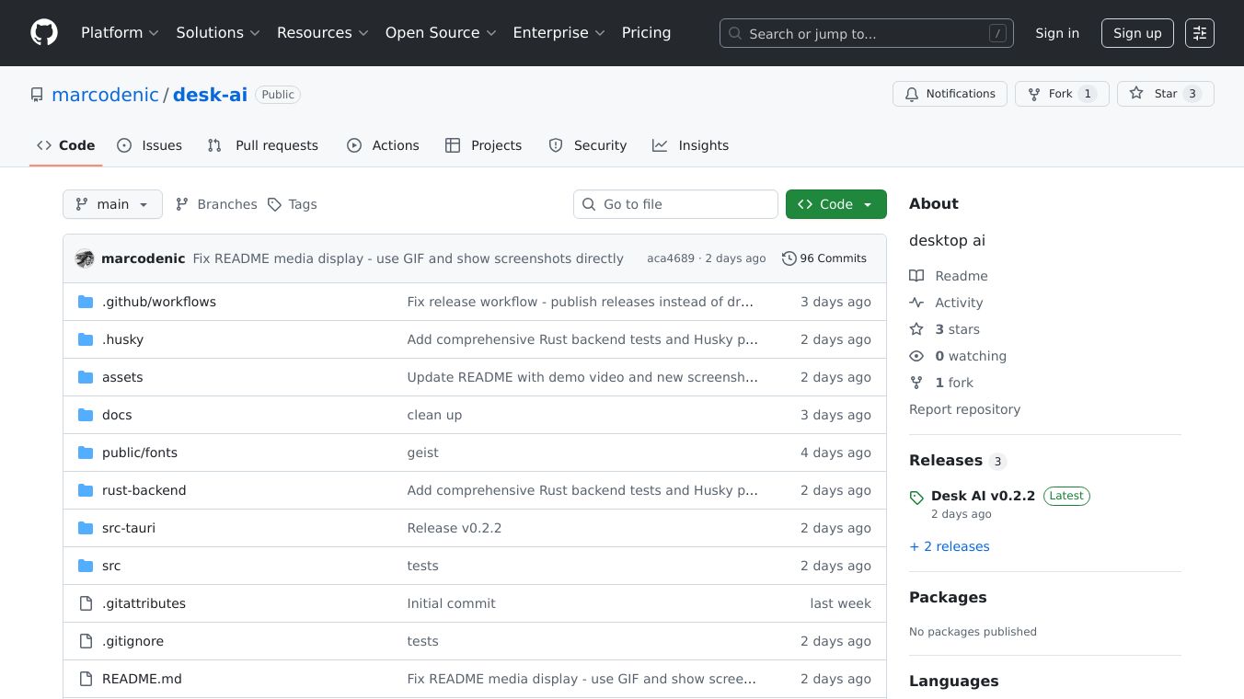Expand the green Code dropdown button

point(835,204)
